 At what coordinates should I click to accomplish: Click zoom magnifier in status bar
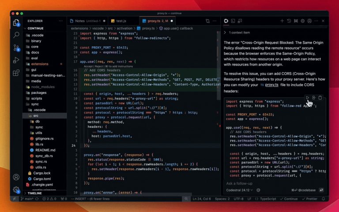pyautogui.click(x=186, y=199)
